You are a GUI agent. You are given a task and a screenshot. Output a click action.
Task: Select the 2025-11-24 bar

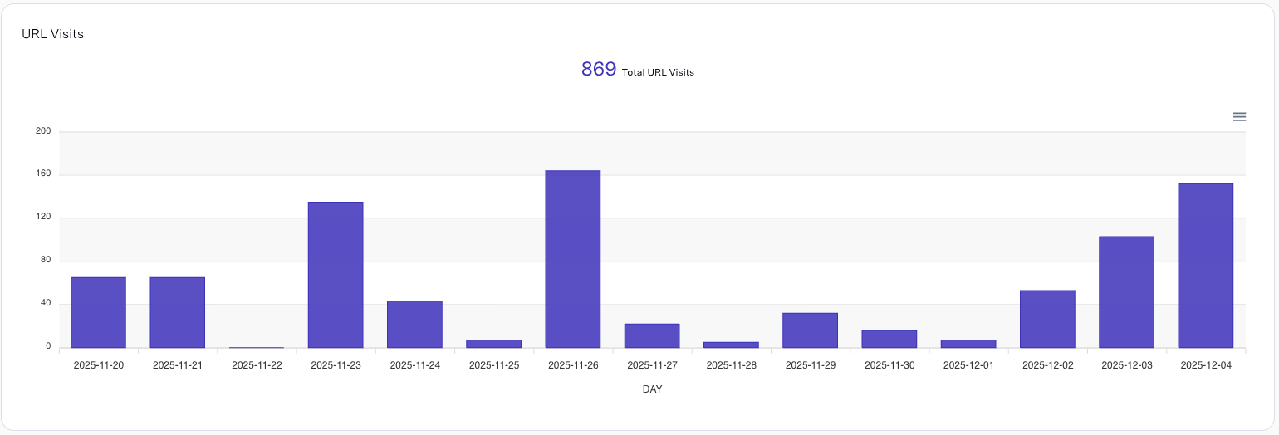(x=414, y=324)
